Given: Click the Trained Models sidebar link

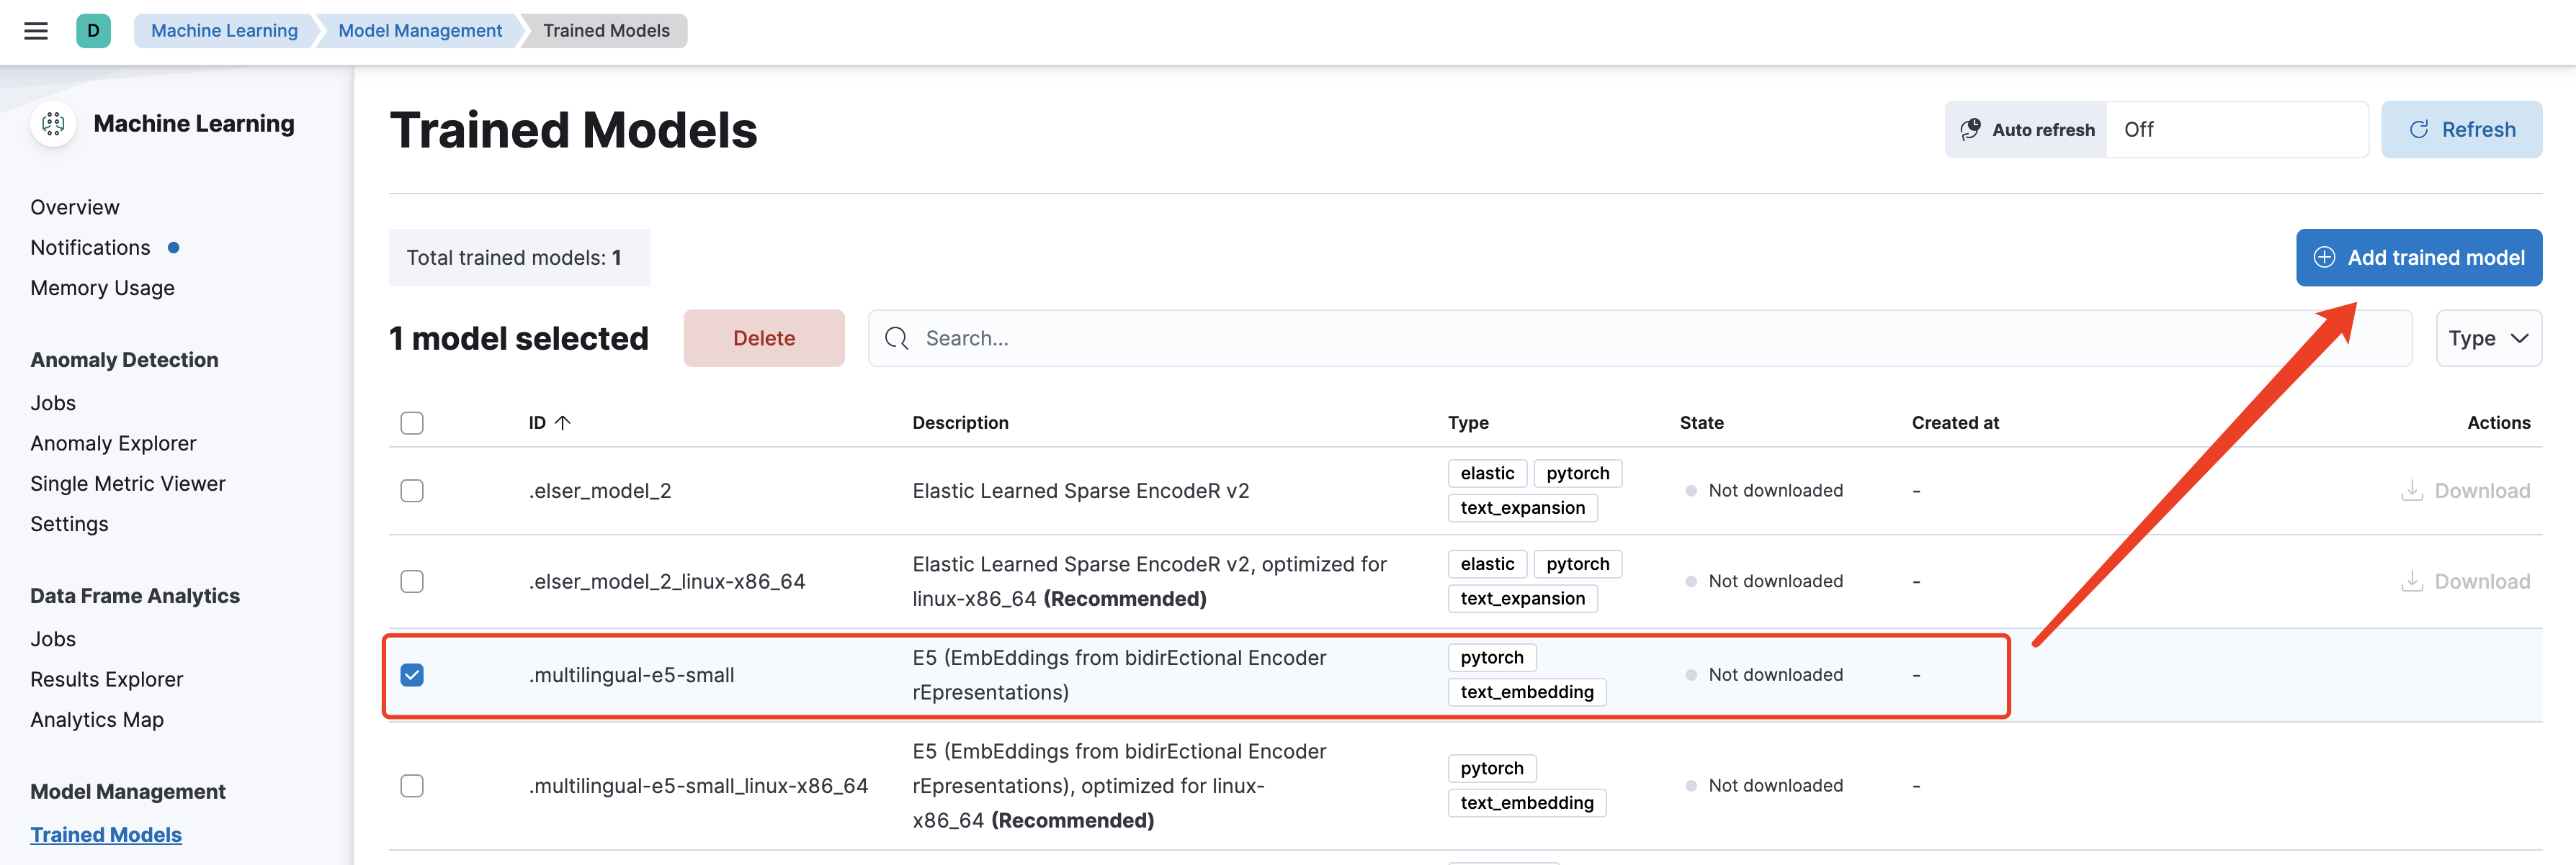Looking at the screenshot, I should pyautogui.click(x=106, y=835).
